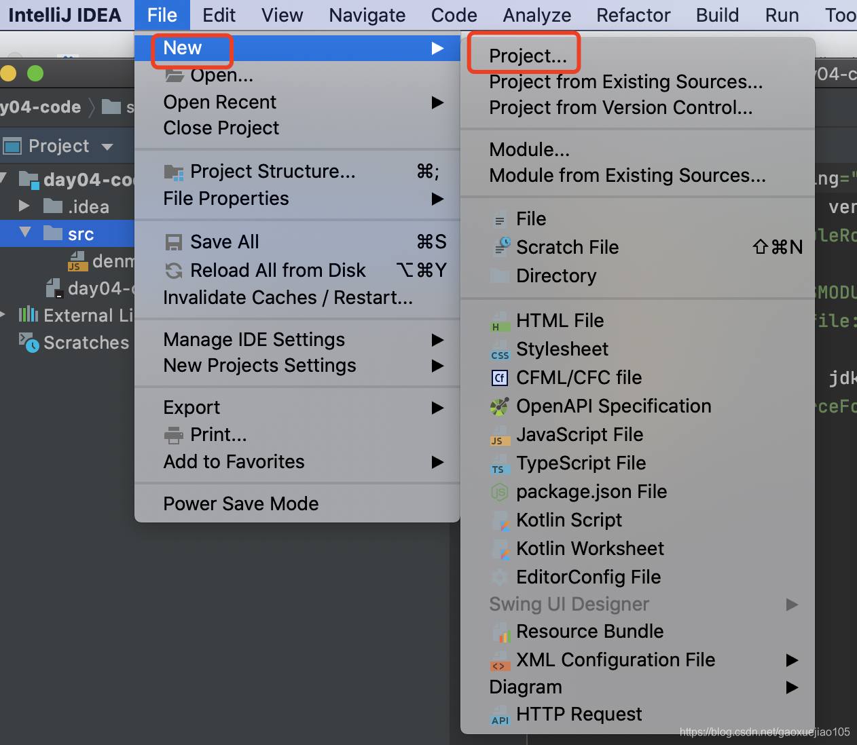Click the Print printer icon
The width and height of the screenshot is (857, 745).
[174, 434]
